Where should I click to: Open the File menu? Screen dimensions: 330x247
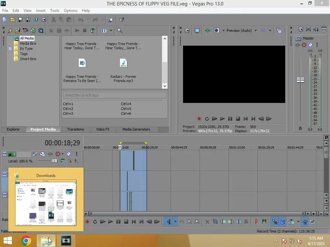[x=5, y=11]
